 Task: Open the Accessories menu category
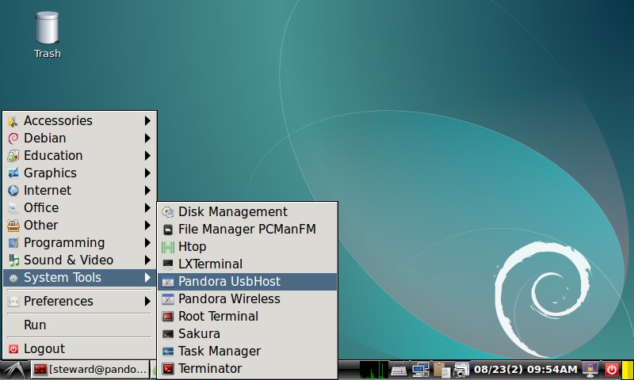pos(80,121)
